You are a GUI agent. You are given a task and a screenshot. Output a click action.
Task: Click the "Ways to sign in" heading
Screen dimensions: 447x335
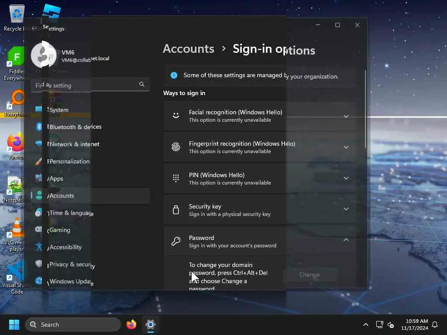pyautogui.click(x=184, y=93)
